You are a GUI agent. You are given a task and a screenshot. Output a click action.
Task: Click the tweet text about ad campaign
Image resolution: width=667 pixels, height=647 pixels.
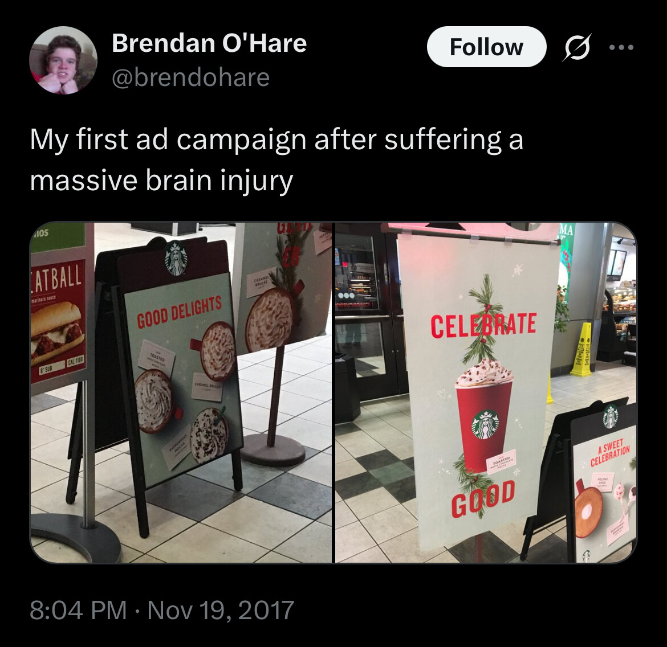[276, 159]
